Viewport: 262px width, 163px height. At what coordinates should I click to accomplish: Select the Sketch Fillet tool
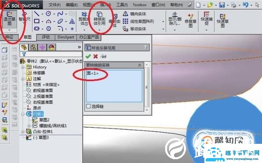coord(60,29)
